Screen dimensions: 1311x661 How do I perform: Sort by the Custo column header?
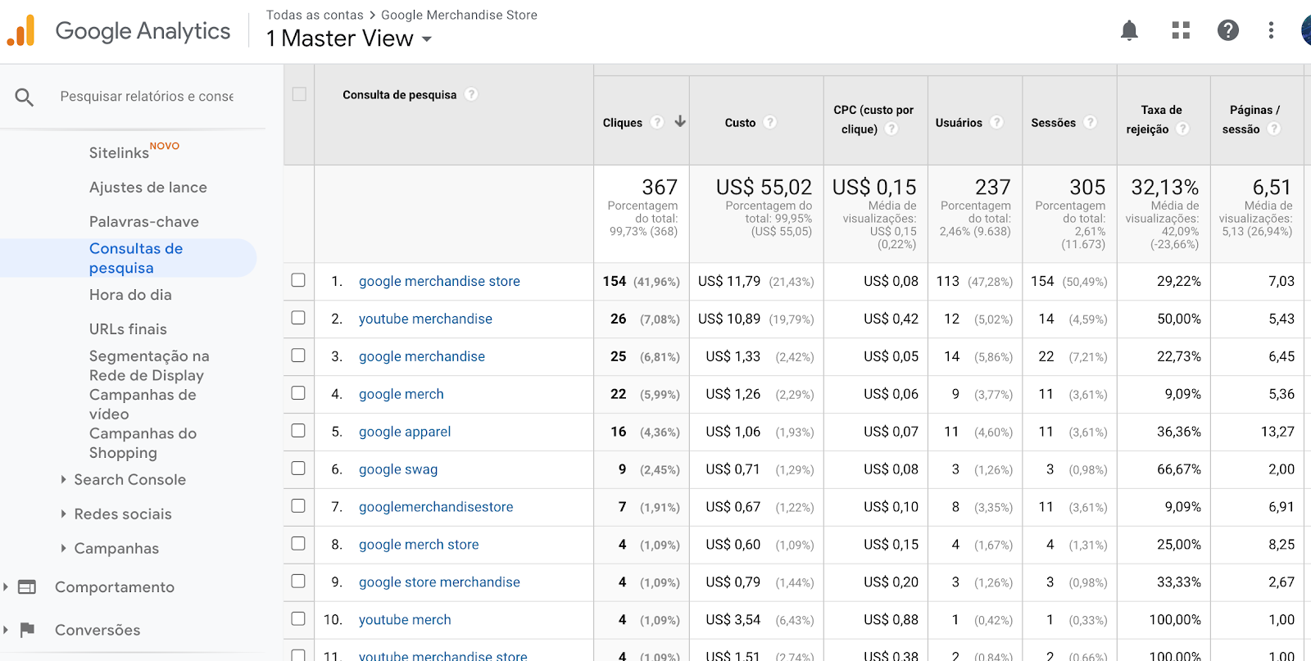pyautogui.click(x=740, y=123)
